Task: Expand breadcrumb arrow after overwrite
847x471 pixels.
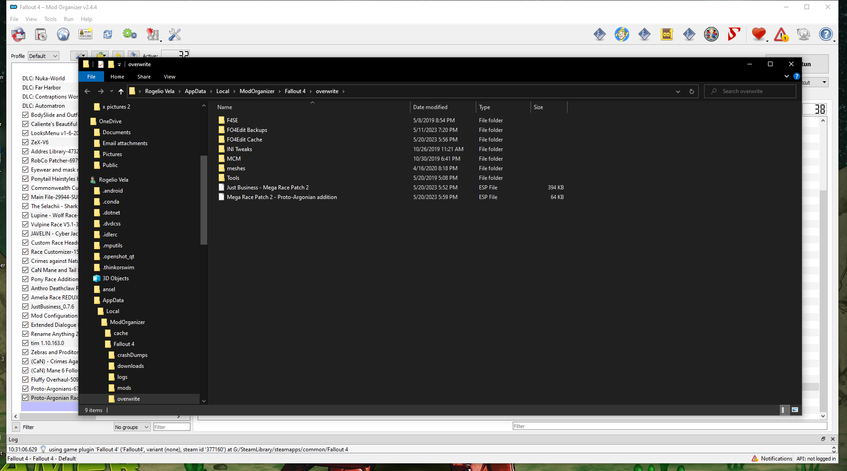Action: [x=343, y=91]
